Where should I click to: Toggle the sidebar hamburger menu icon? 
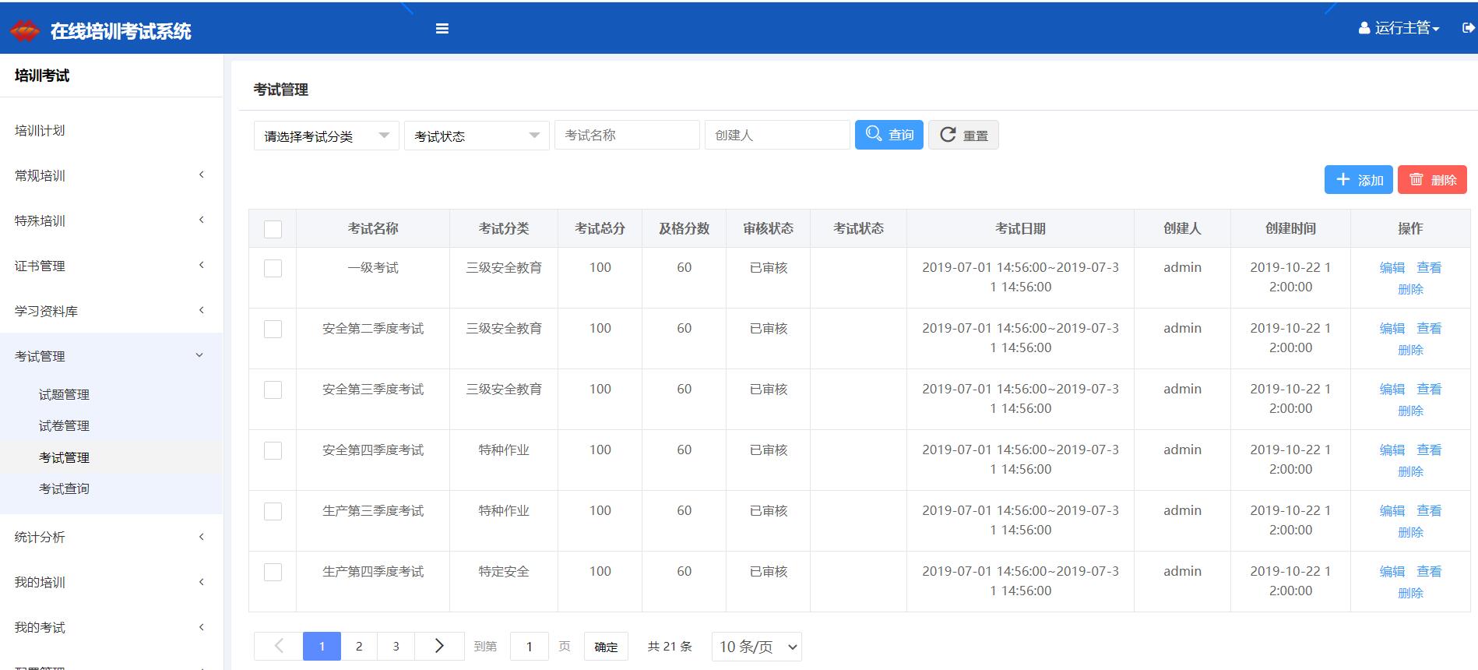442,29
